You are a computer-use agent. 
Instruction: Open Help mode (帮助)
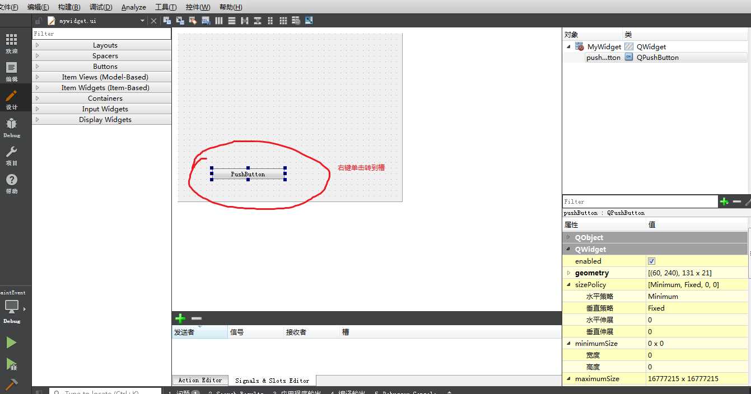(x=11, y=184)
